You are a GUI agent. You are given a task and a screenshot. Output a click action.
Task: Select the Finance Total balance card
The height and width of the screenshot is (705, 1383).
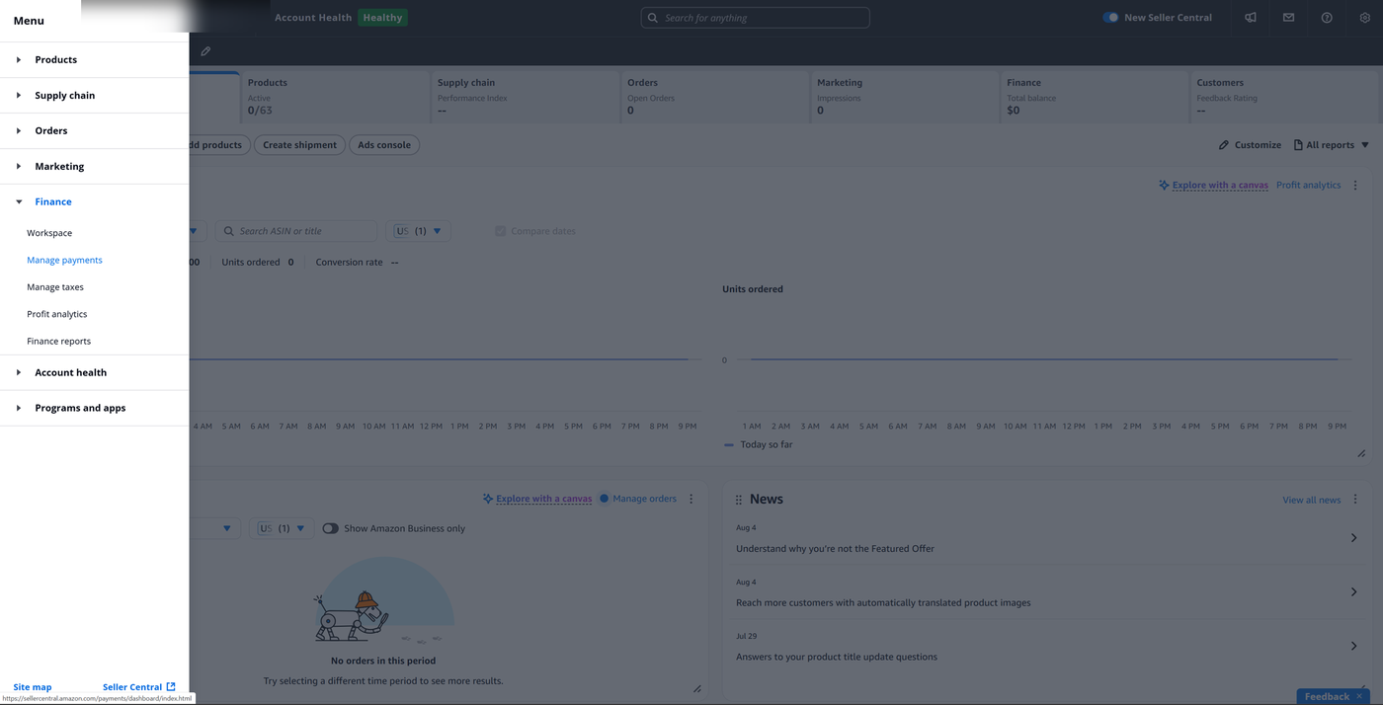tap(1093, 97)
